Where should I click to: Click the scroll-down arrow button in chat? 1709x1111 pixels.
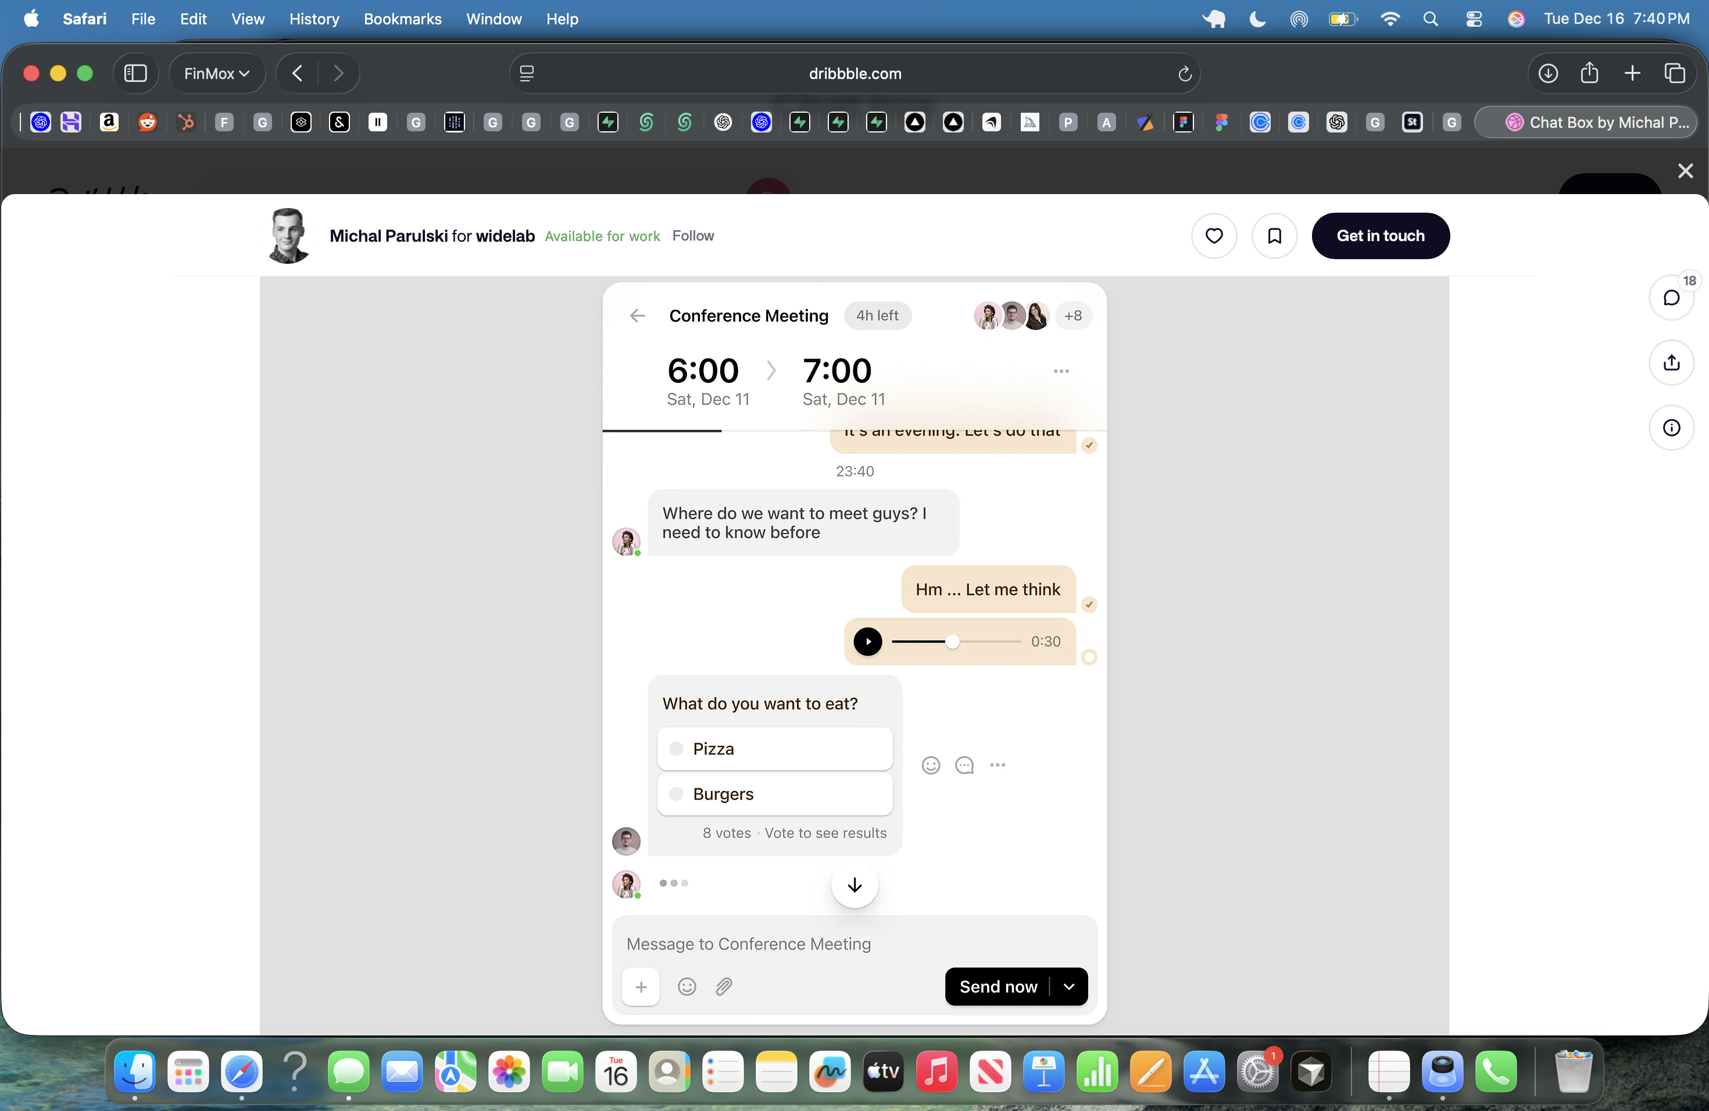pyautogui.click(x=854, y=885)
